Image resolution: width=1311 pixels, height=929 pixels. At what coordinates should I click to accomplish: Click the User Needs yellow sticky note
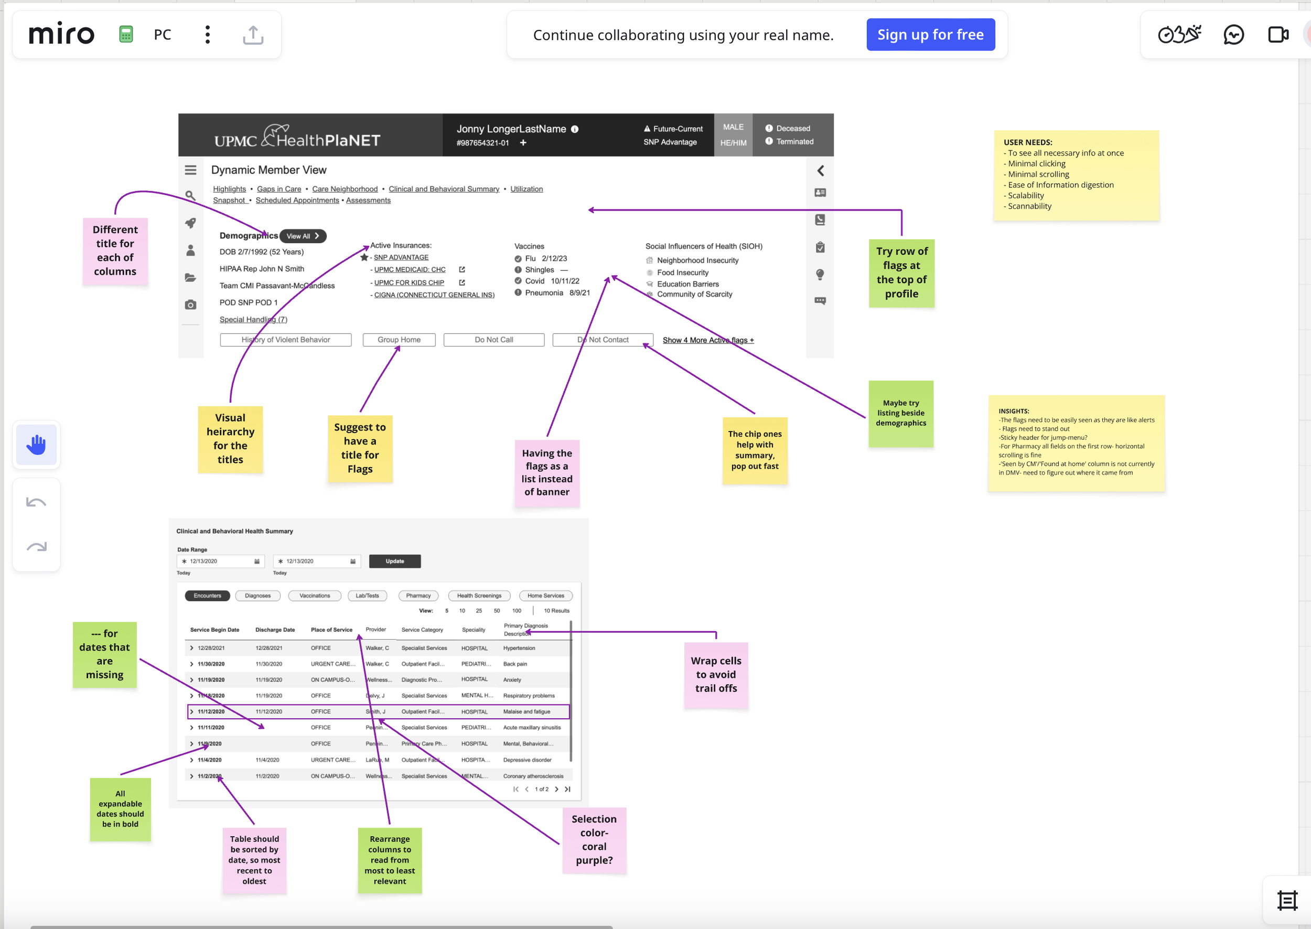(x=1076, y=175)
